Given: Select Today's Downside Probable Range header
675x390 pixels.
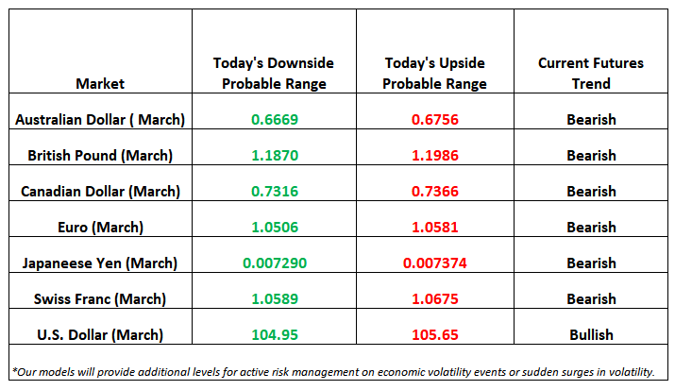Looking at the screenshot, I should 274,73.
